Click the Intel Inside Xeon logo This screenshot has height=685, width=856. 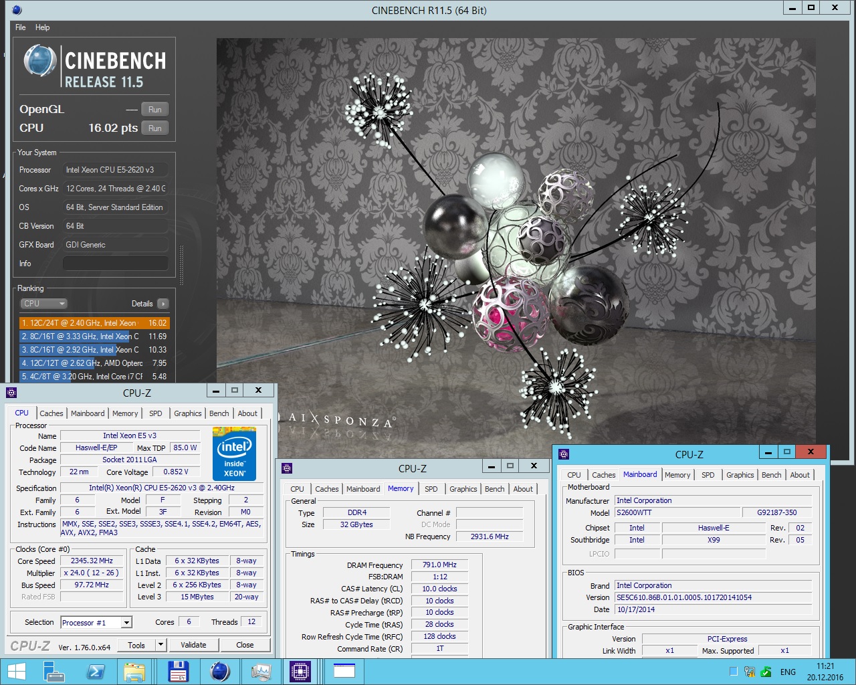234,454
